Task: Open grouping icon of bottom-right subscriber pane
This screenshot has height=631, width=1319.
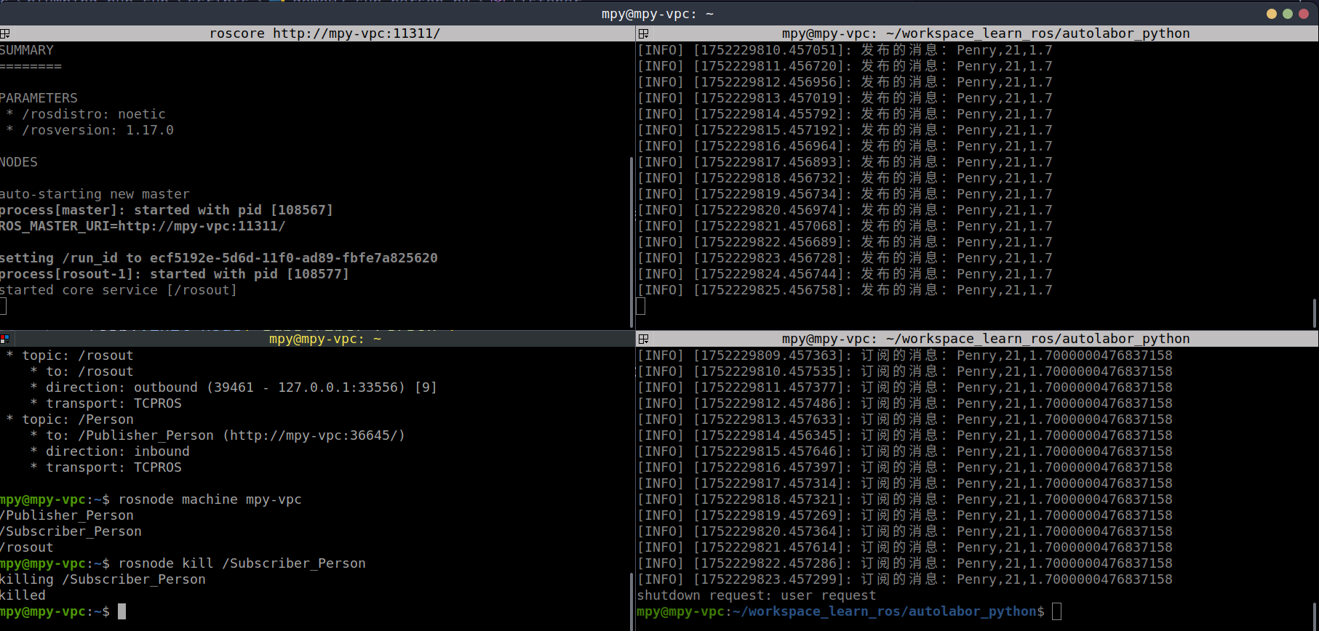Action: point(643,339)
